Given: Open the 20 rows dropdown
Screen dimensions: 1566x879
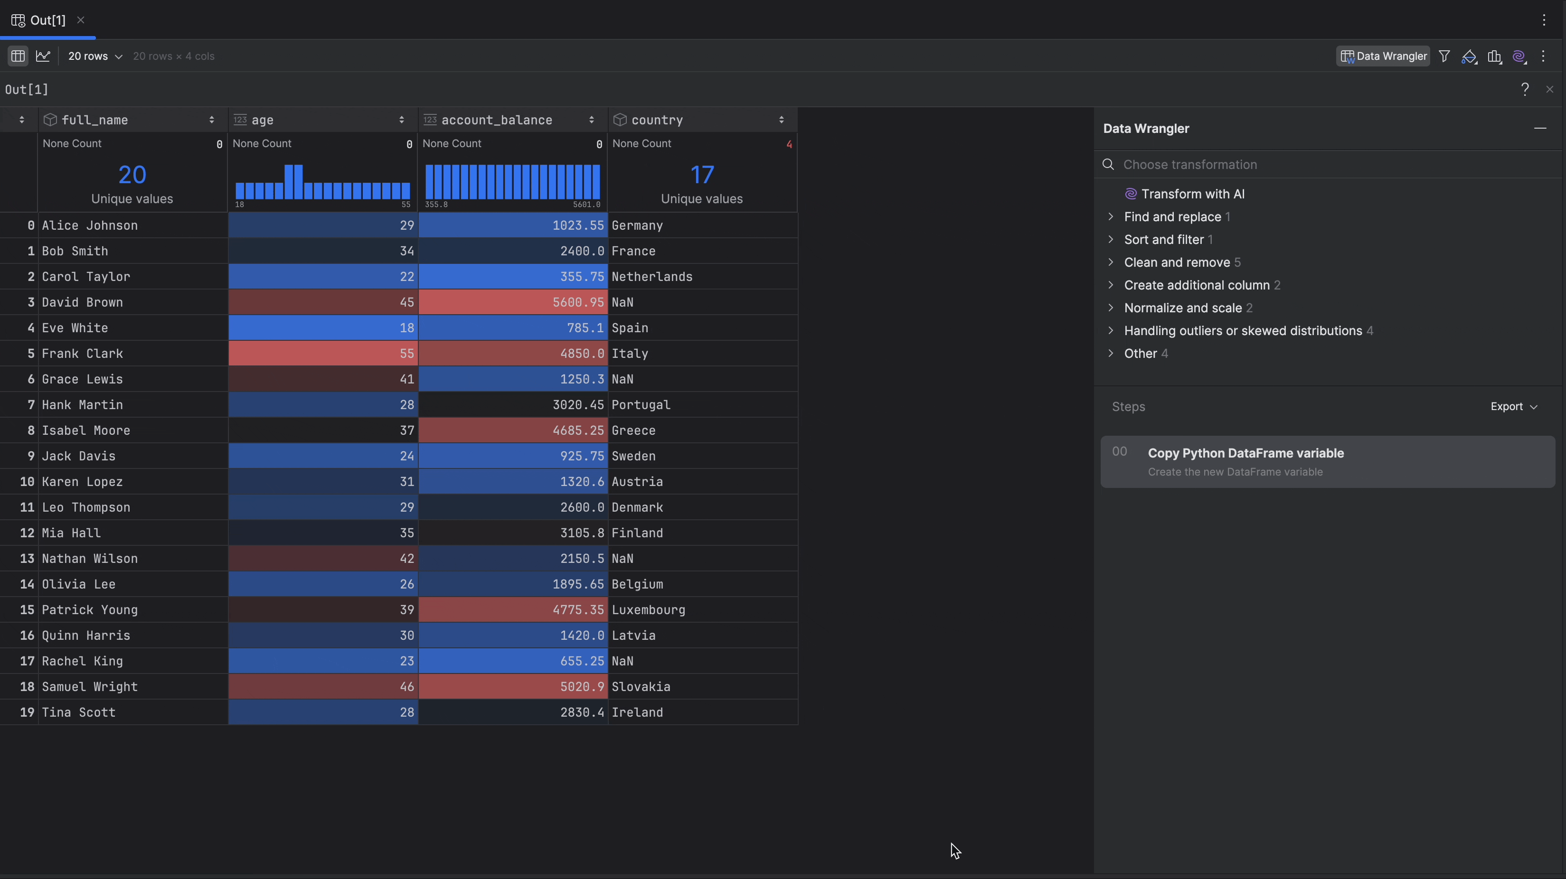Looking at the screenshot, I should click(x=94, y=56).
